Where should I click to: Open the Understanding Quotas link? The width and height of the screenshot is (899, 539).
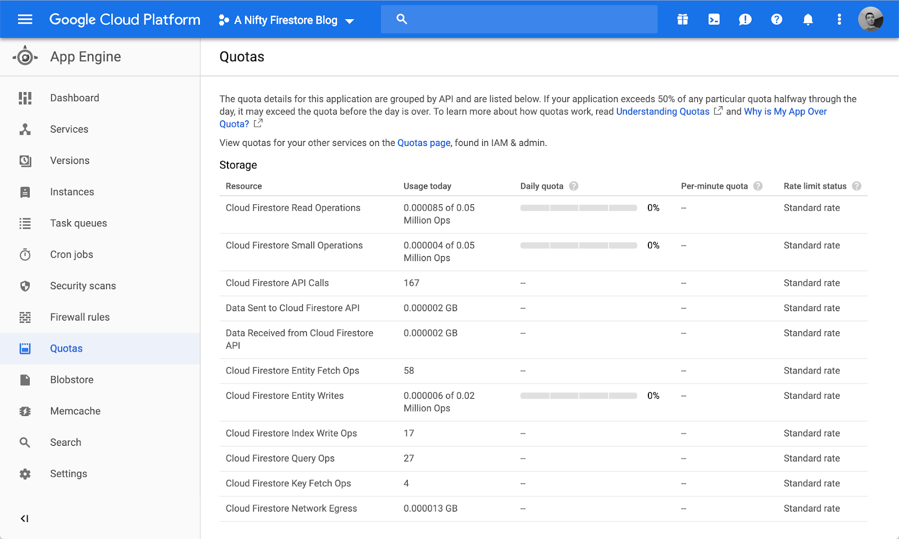tap(663, 111)
